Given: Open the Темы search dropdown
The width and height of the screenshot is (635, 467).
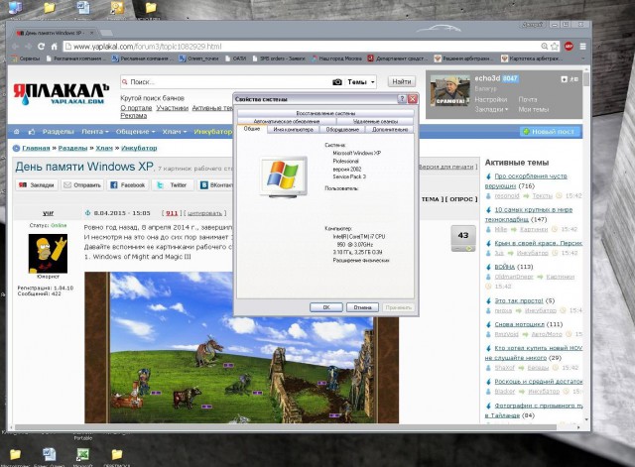Looking at the screenshot, I should pyautogui.click(x=360, y=82).
